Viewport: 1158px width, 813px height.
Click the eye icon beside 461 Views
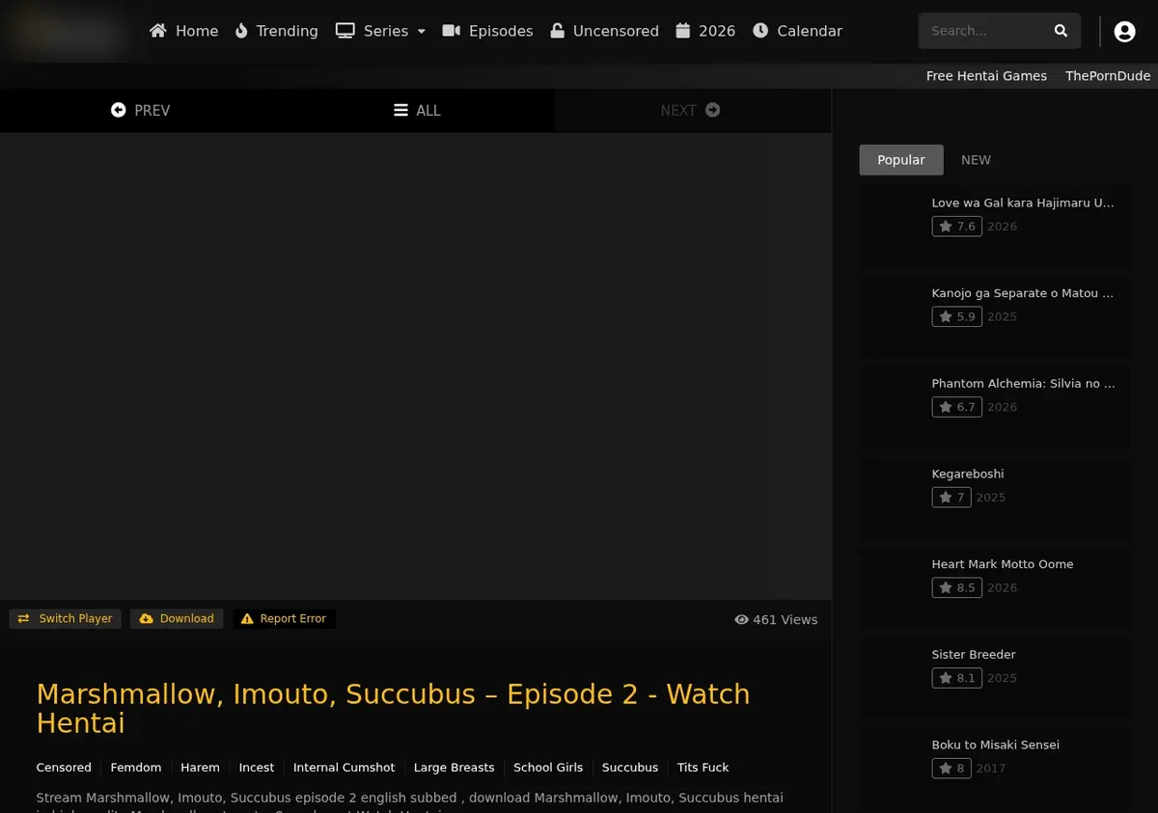point(741,619)
